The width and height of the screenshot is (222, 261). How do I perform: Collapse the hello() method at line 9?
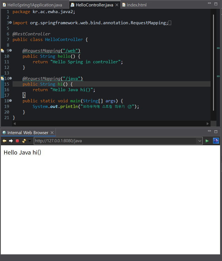pyautogui.click(x=11, y=50)
